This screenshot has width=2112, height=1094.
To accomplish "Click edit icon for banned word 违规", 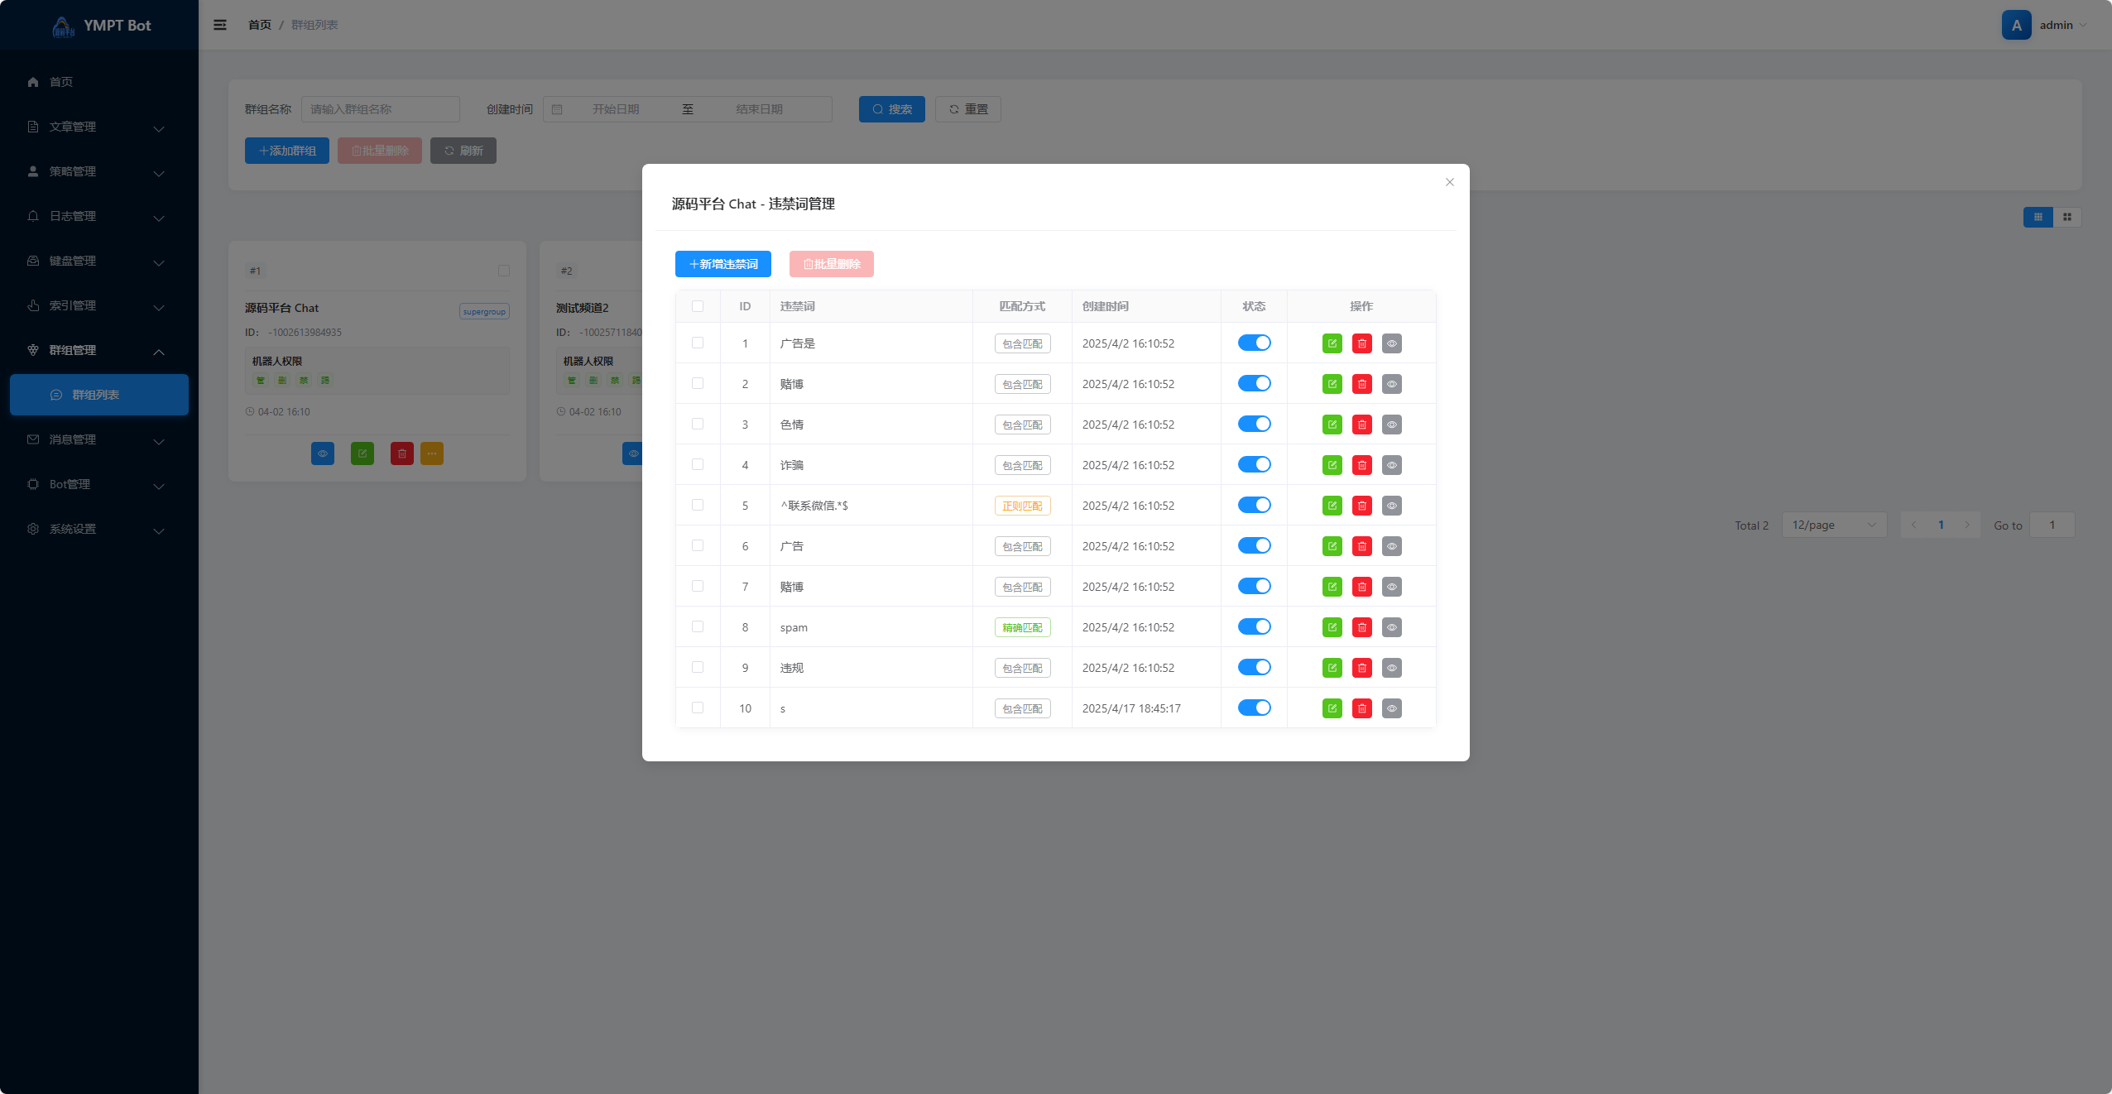I will (x=1332, y=668).
